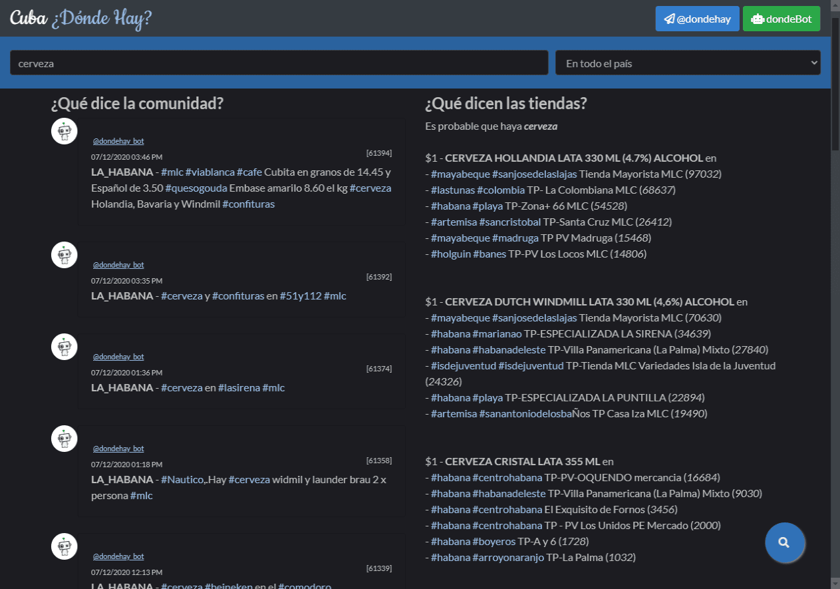This screenshot has width=840, height=589.
Task: Click the #madruga hashtag
Action: pos(515,238)
